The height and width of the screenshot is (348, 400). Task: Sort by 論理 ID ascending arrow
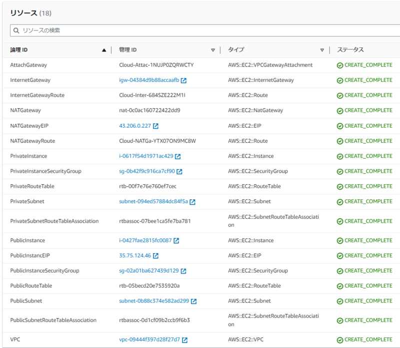pyautogui.click(x=104, y=50)
